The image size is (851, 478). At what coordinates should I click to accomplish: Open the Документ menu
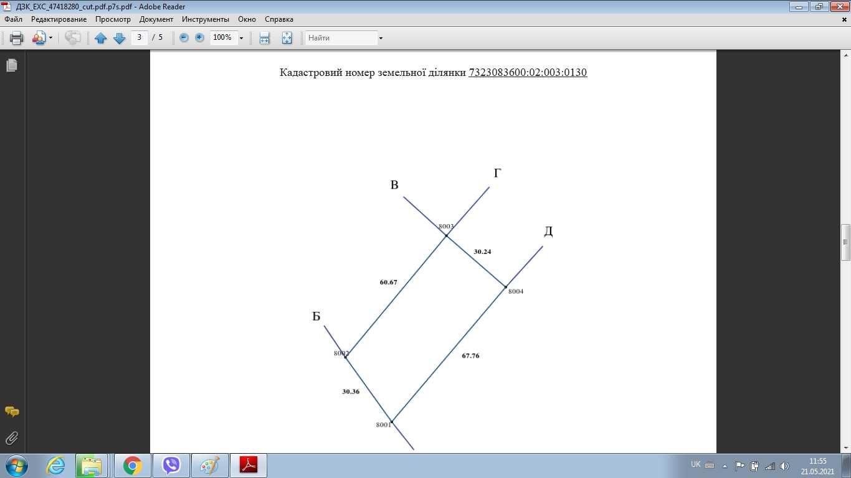click(156, 19)
